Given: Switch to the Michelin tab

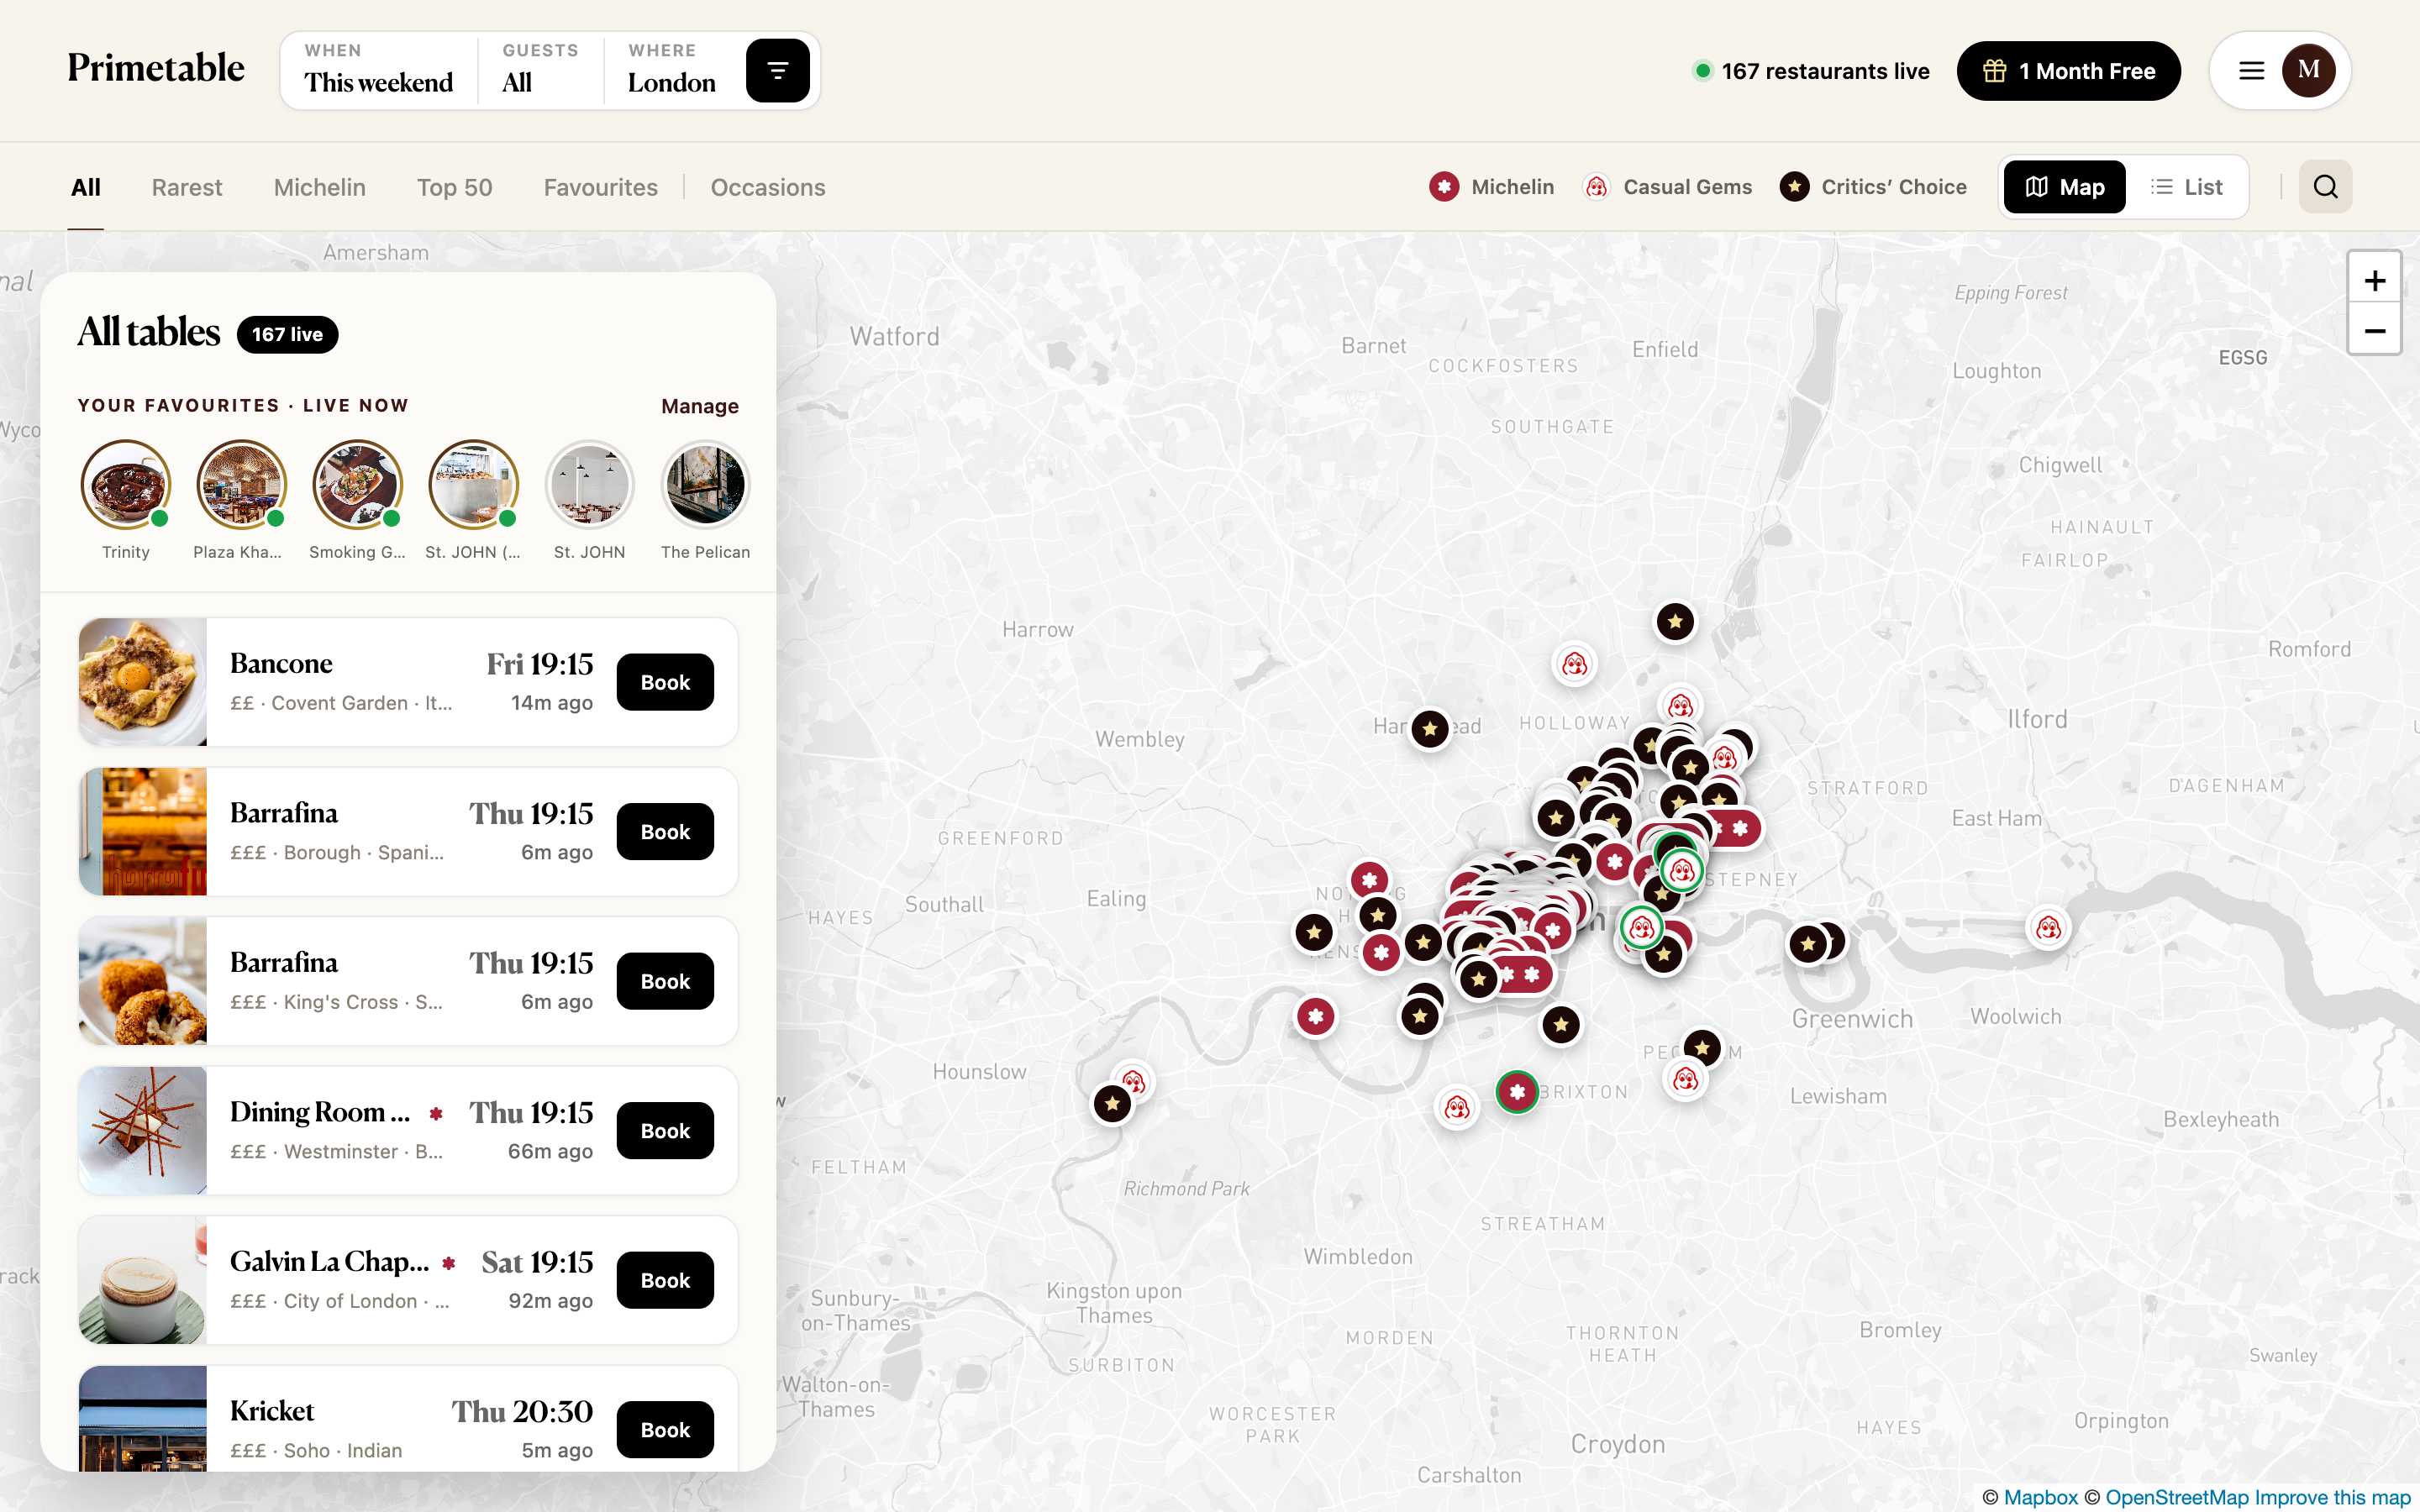Looking at the screenshot, I should tap(320, 187).
